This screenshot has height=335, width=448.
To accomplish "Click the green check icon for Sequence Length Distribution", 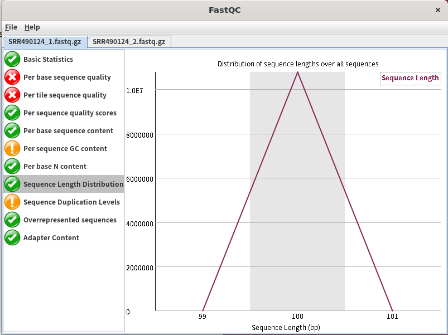I will coord(12,184).
